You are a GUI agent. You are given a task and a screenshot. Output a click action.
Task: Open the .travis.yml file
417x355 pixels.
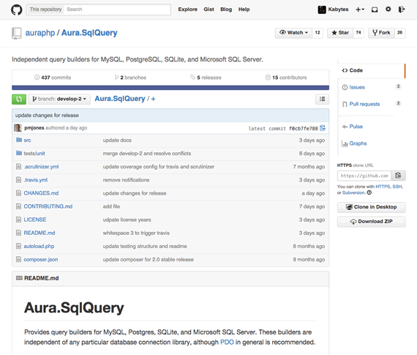tap(36, 180)
